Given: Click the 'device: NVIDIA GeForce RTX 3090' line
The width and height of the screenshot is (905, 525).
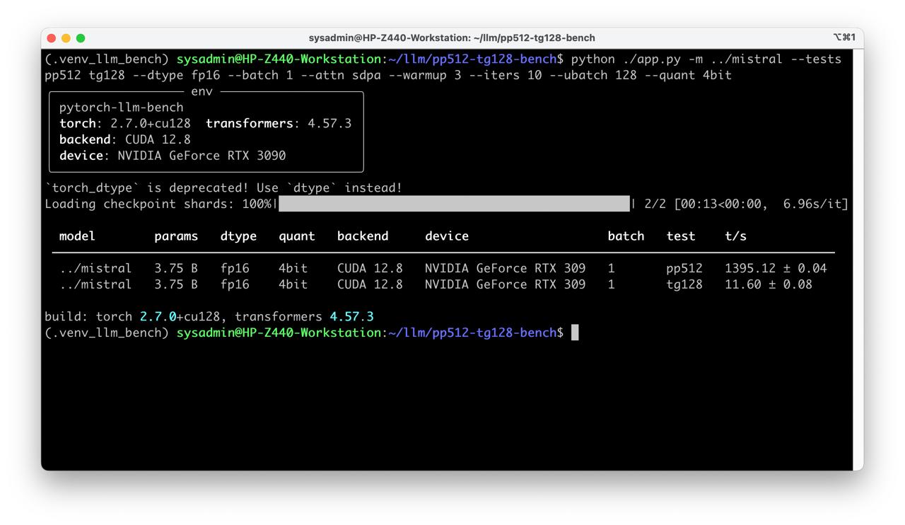Looking at the screenshot, I should tap(173, 156).
